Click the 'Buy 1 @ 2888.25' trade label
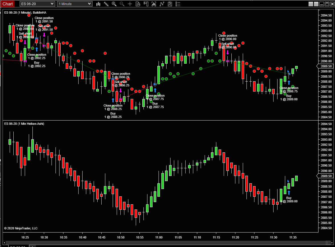 pos(113,115)
